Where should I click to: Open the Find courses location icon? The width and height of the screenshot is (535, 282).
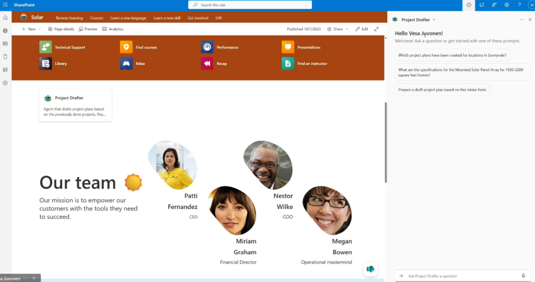126,47
